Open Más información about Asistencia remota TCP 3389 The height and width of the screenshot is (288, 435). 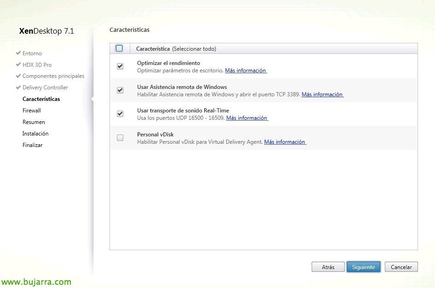[322, 94]
